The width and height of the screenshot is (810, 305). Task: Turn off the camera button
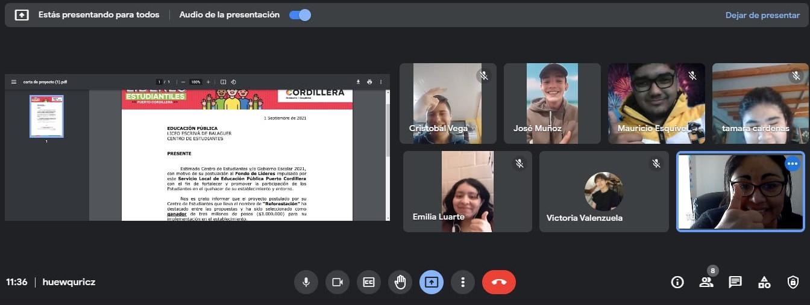click(337, 282)
